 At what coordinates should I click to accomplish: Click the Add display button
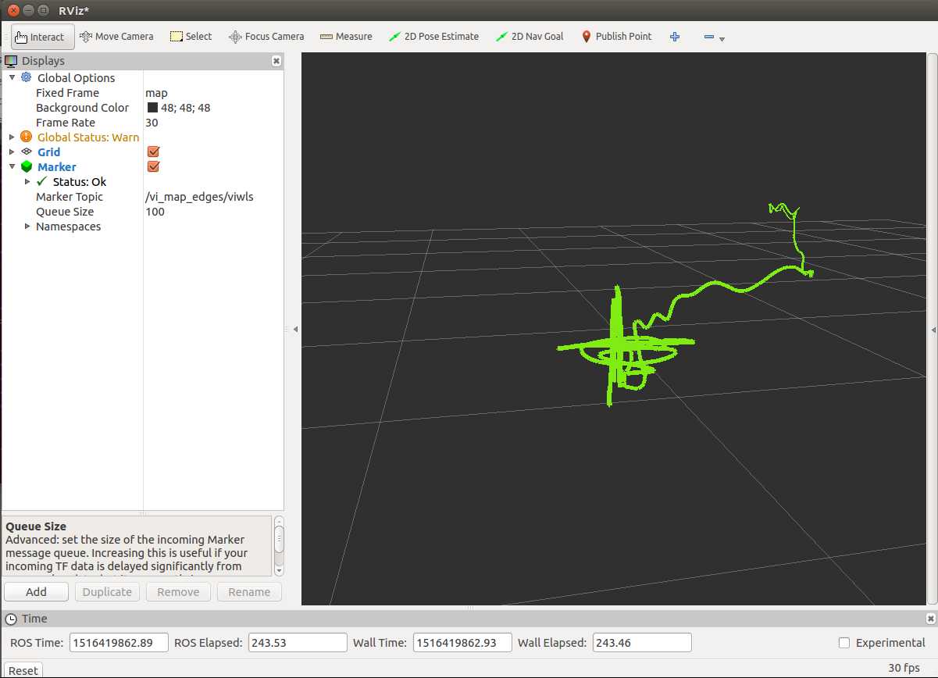point(36,592)
